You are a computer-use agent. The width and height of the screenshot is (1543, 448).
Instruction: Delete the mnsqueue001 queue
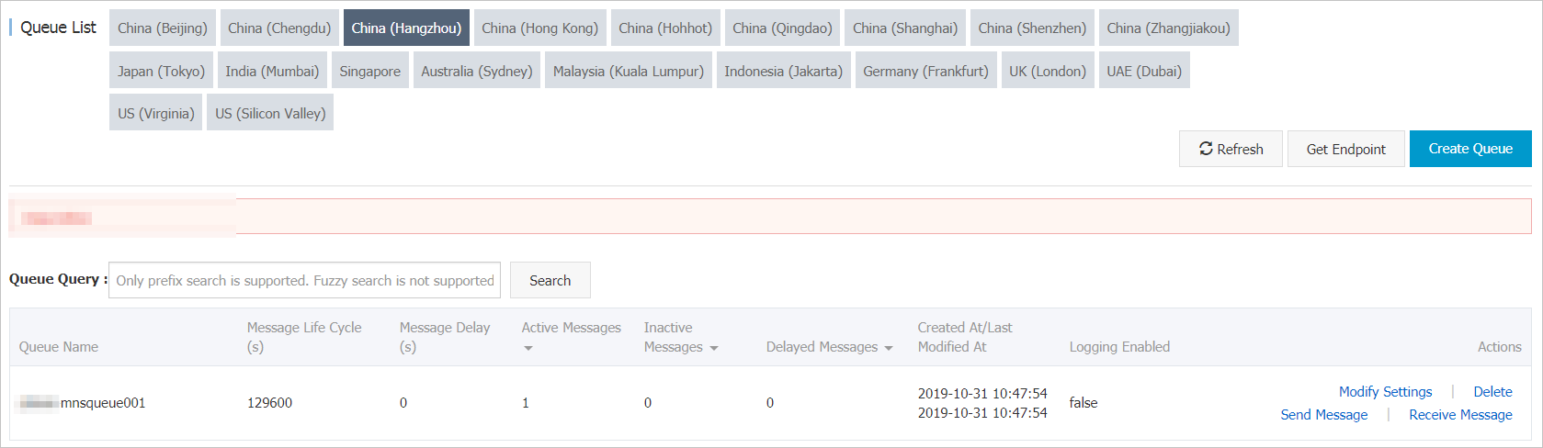1492,391
